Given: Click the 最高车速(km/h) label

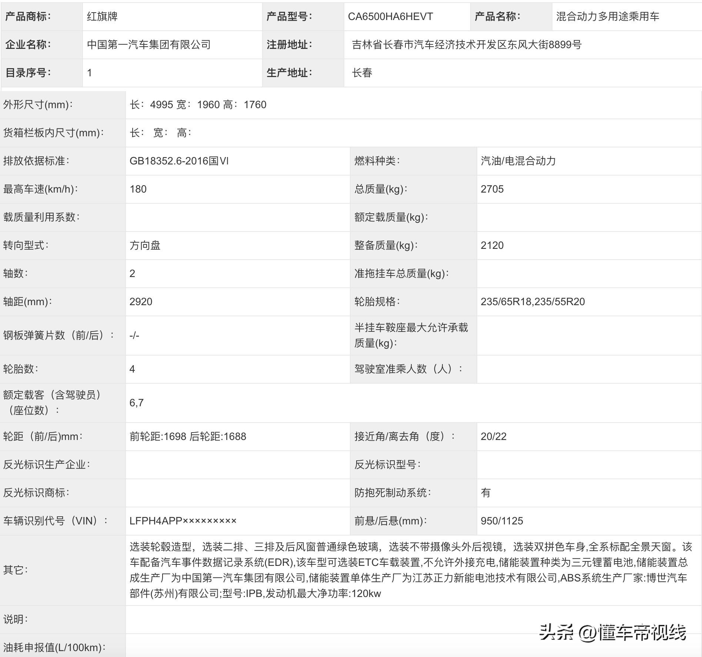Looking at the screenshot, I should point(41,189).
